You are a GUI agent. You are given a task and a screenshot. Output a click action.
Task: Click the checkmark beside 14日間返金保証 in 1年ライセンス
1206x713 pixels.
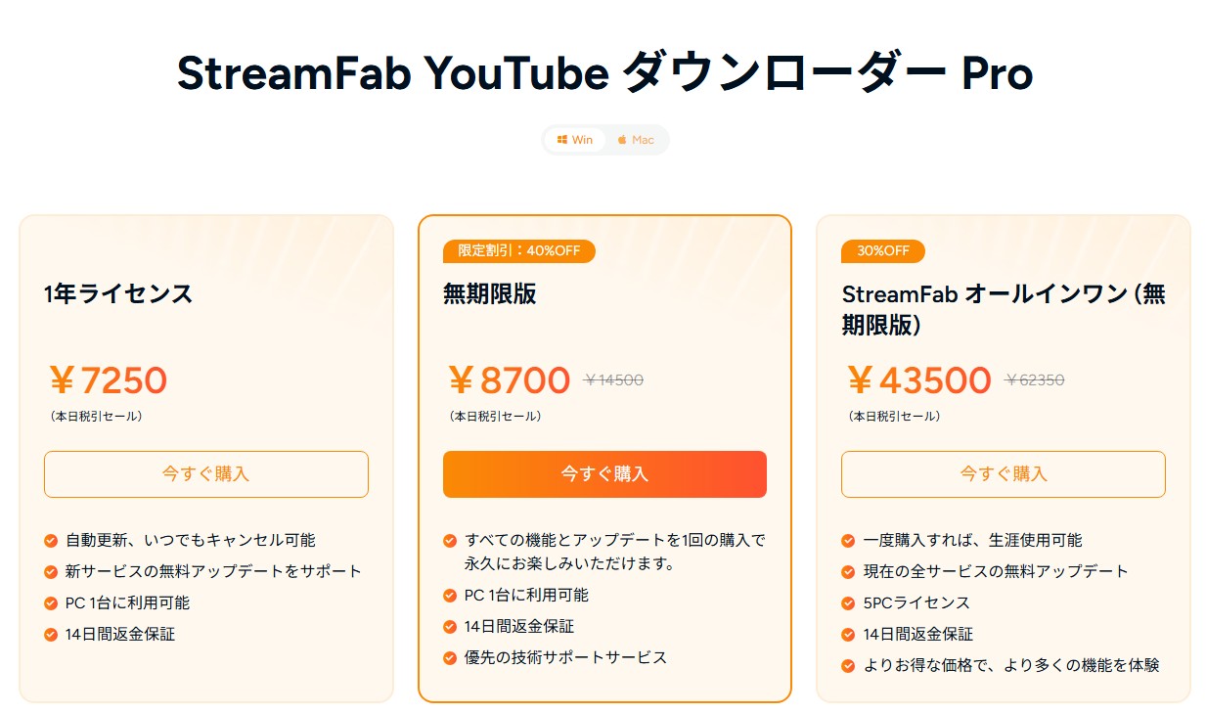pyautogui.click(x=50, y=634)
